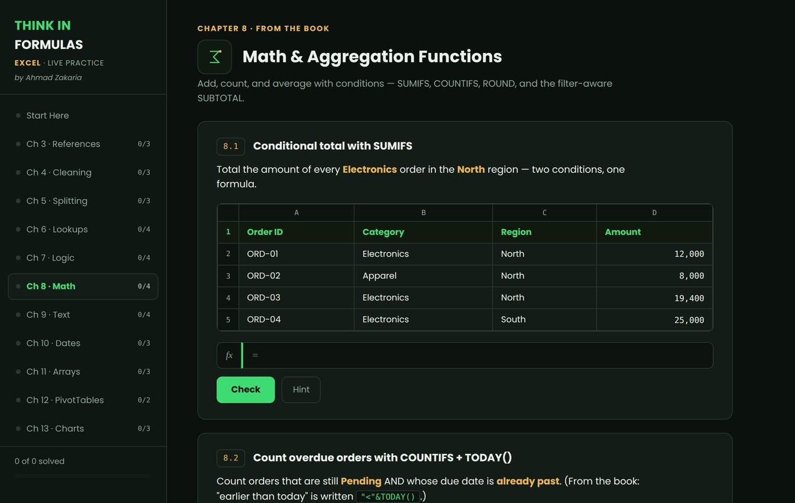Click the sigma chapter icon
Image resolution: width=795 pixels, height=503 pixels.
click(x=215, y=57)
